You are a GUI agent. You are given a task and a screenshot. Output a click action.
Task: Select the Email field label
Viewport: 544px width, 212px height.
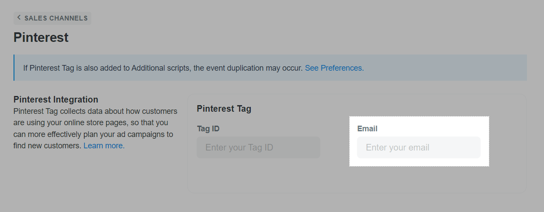pyautogui.click(x=367, y=129)
